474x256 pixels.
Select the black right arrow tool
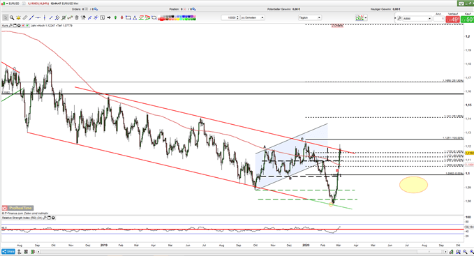coord(109,18)
